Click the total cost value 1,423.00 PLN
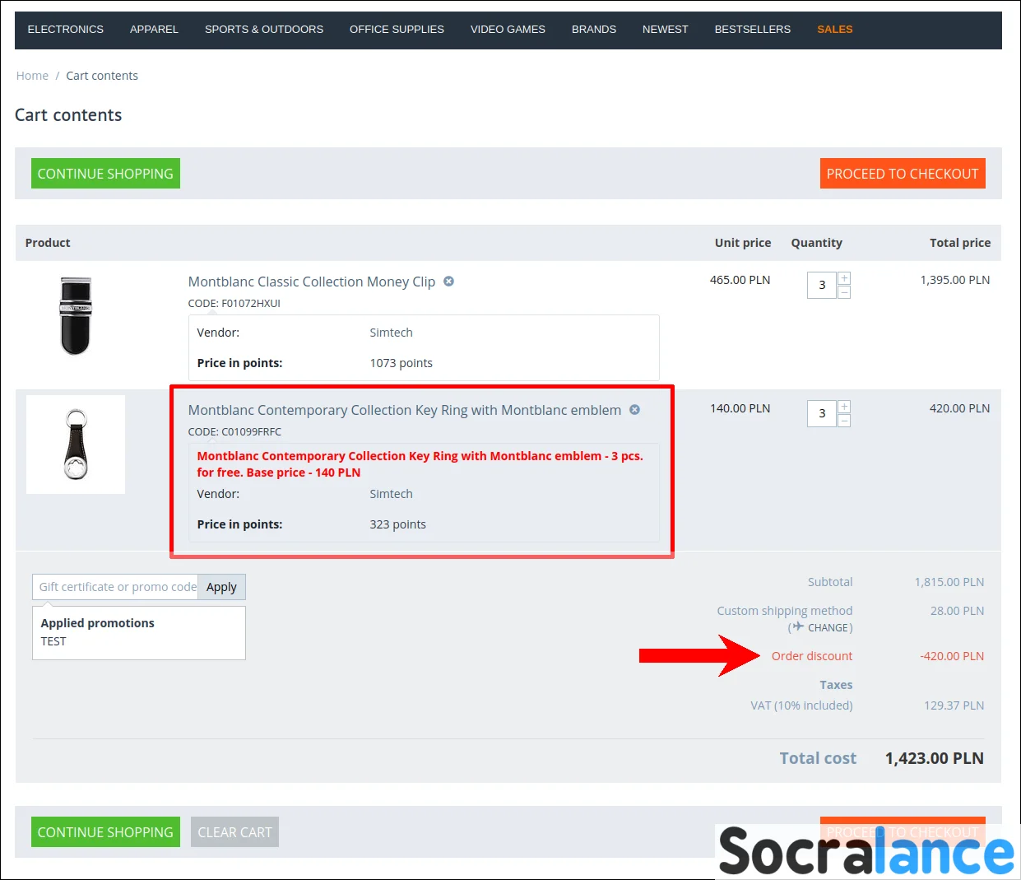The height and width of the screenshot is (880, 1021). [x=935, y=758]
